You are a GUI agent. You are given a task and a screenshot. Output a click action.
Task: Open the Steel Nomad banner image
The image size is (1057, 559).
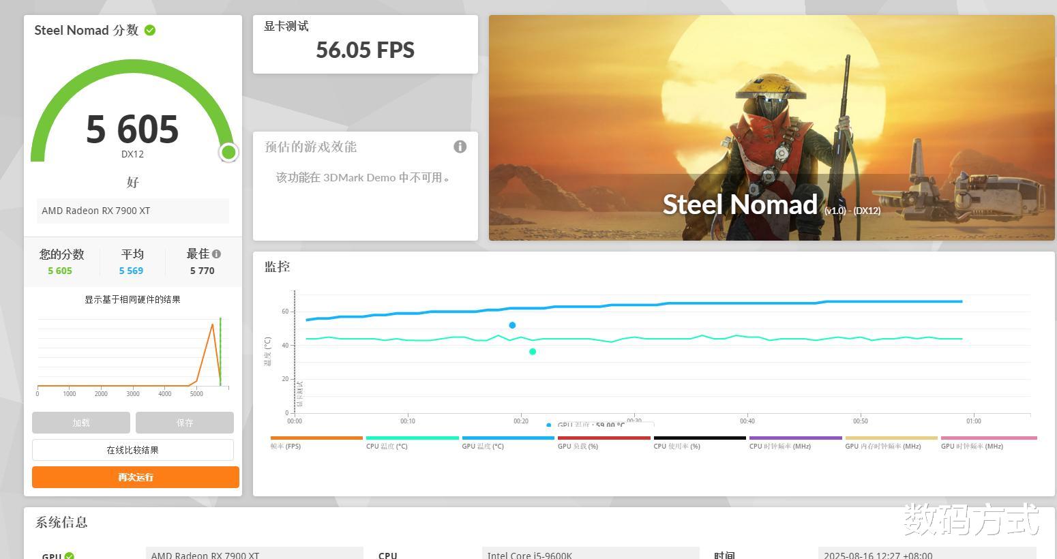pyautogui.click(x=772, y=127)
